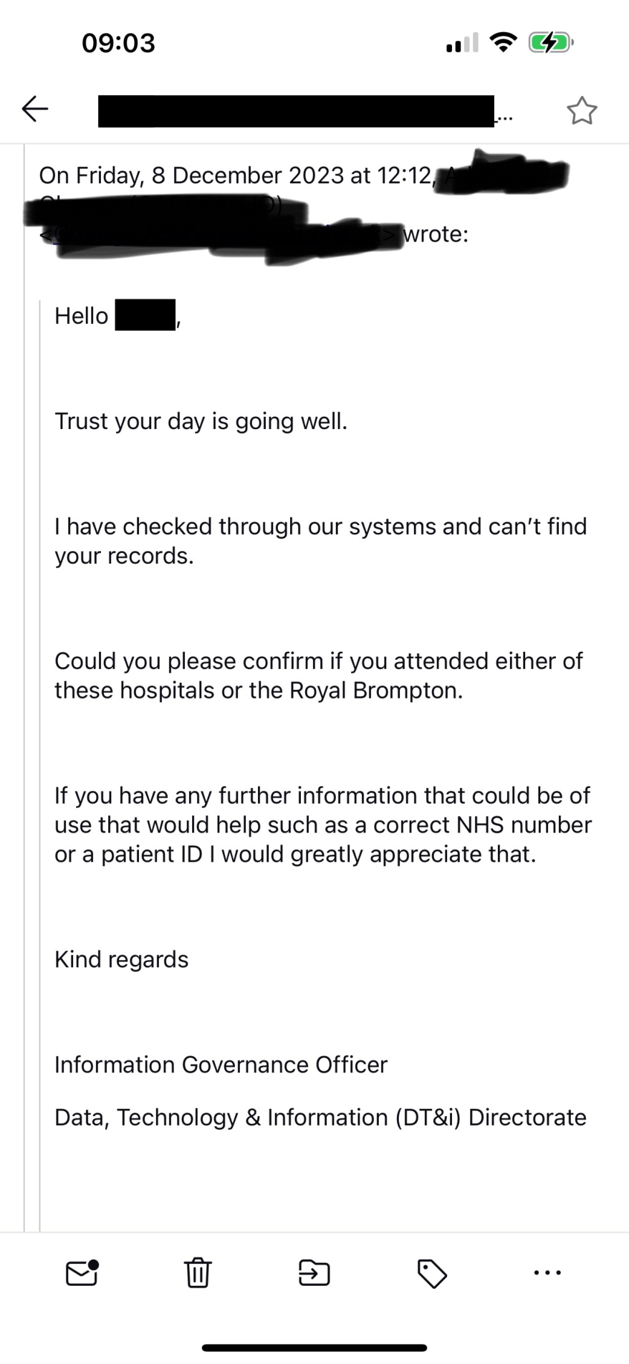Tap the redacted email subject line
Screen dimensions: 629x1364
pyautogui.click(x=296, y=111)
